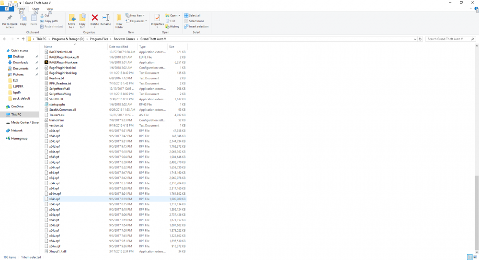The width and height of the screenshot is (479, 260).
Task: Click the Rename icon in Organize group
Action: point(105,18)
